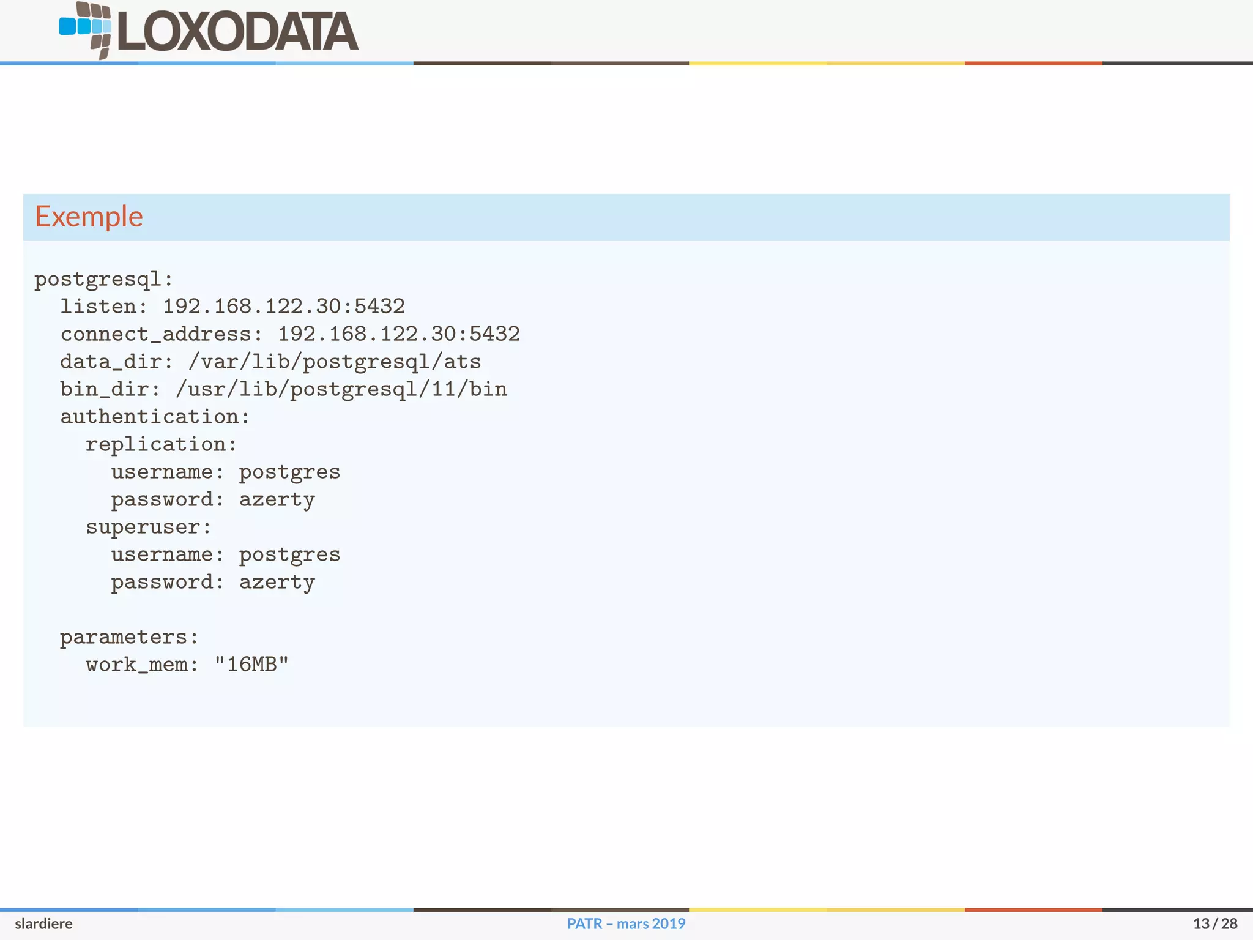The image size is (1253, 940).
Task: Click the 'username: postgres' line under replication
Action: (x=226, y=472)
